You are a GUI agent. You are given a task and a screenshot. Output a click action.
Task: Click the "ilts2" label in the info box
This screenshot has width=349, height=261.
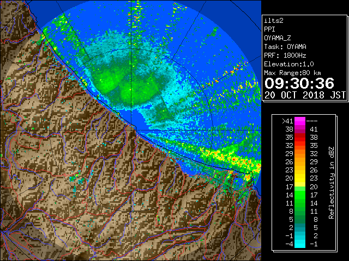tap(274, 21)
